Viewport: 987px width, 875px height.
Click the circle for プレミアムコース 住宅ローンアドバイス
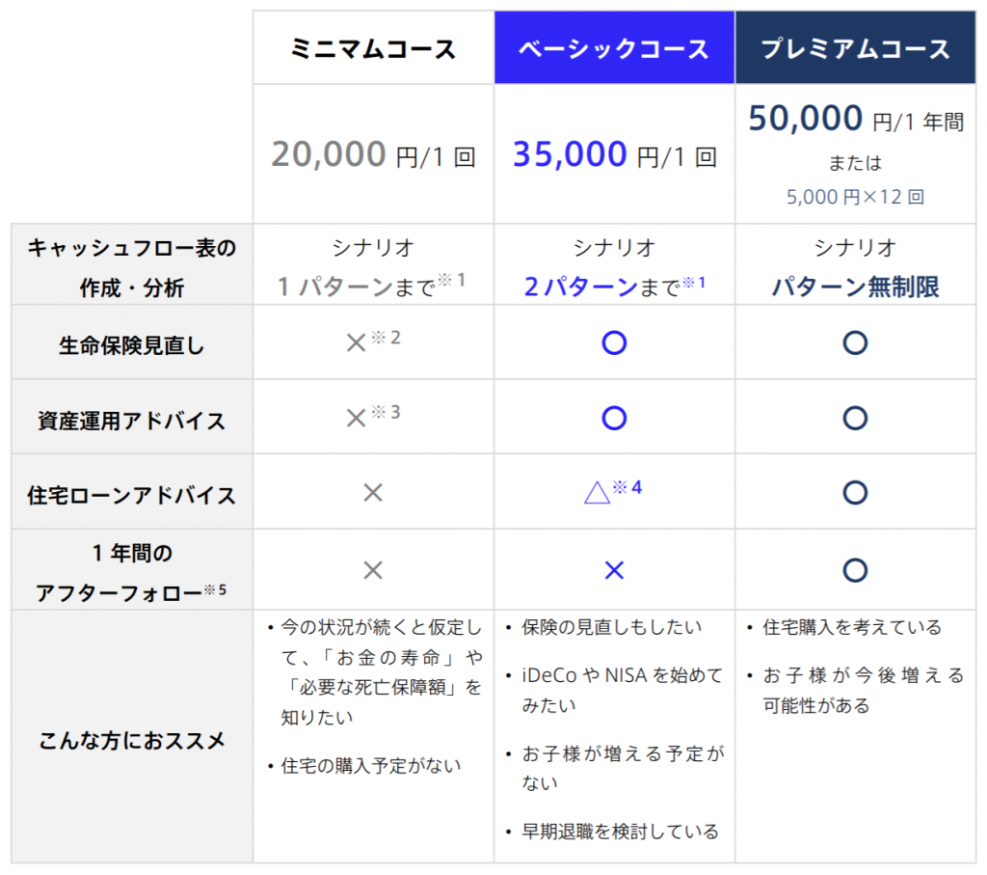coord(855,493)
